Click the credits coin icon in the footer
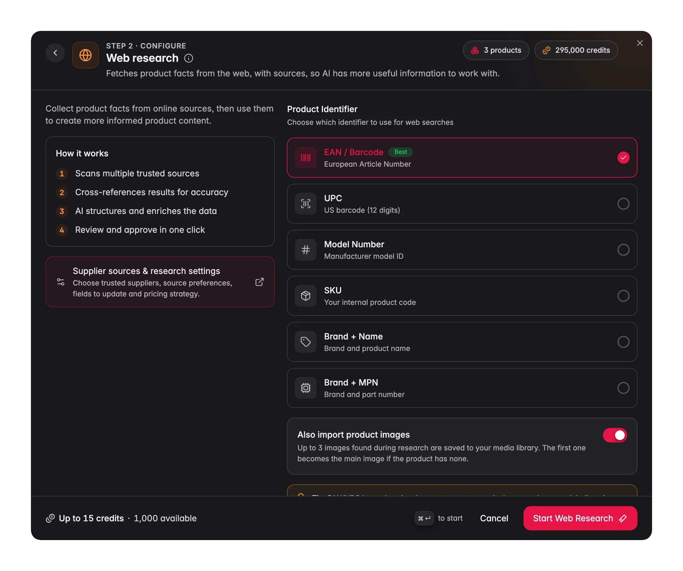Viewport: 683px width, 571px height. pyautogui.click(x=50, y=518)
